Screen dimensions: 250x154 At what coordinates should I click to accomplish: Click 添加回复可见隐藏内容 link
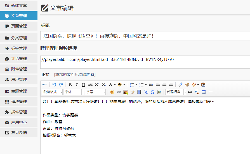pos(75,74)
